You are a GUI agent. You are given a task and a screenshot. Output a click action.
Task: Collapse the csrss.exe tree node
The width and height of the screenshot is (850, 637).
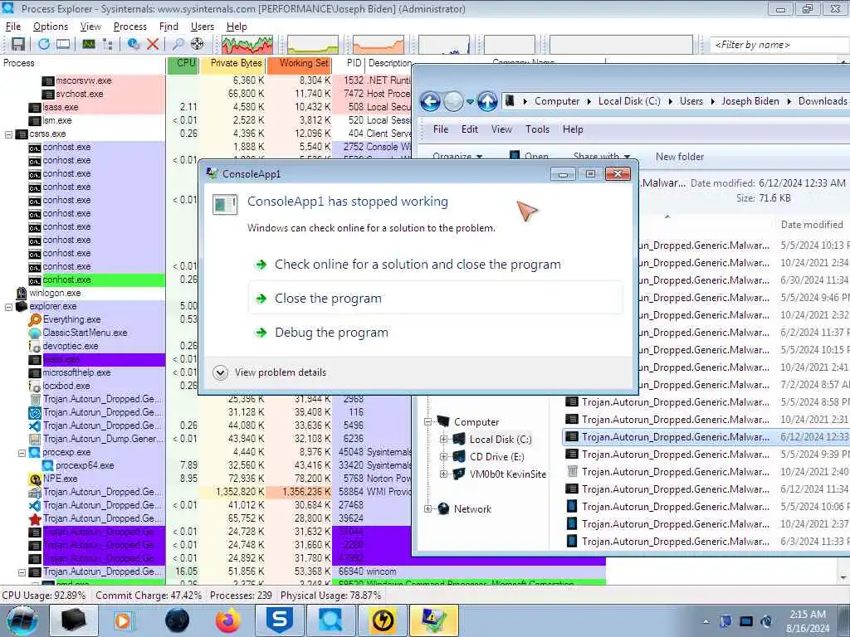8,134
